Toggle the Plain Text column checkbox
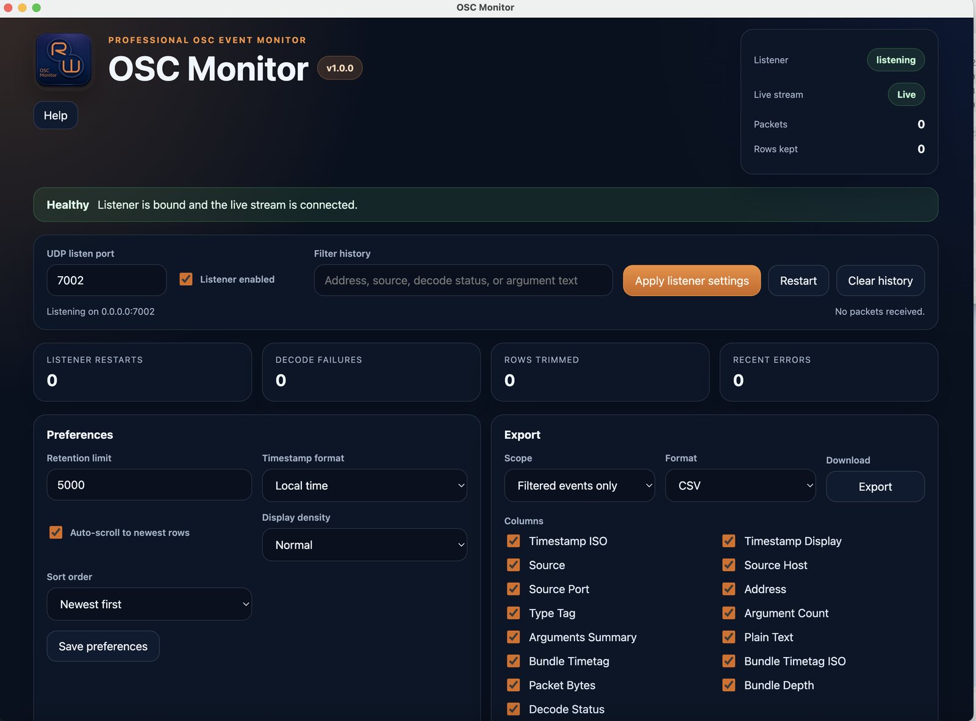The height and width of the screenshot is (721, 976). tap(729, 638)
